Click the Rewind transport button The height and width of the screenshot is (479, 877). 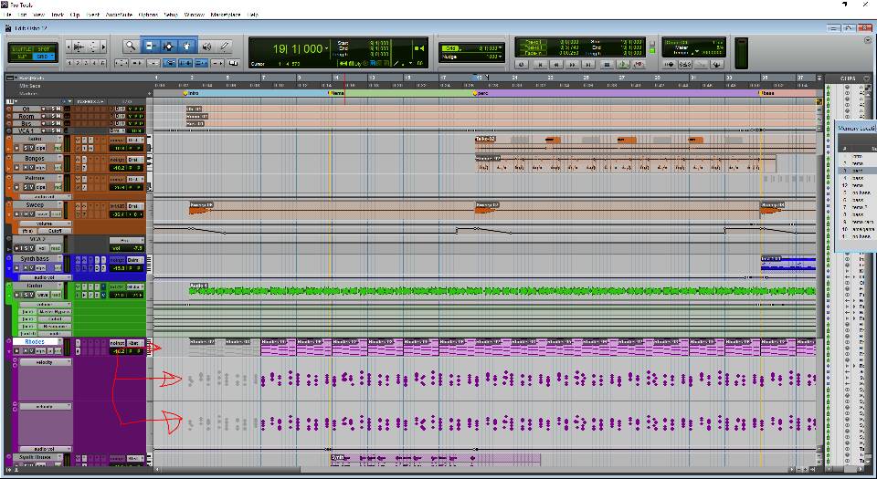point(556,65)
